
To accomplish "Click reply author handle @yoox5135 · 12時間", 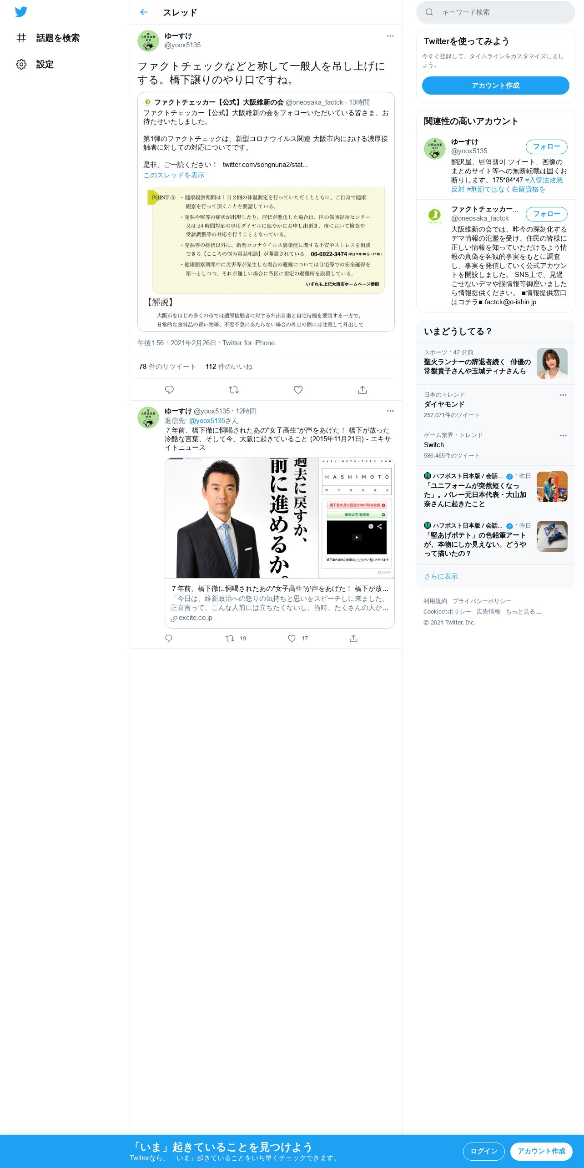I will (225, 411).
